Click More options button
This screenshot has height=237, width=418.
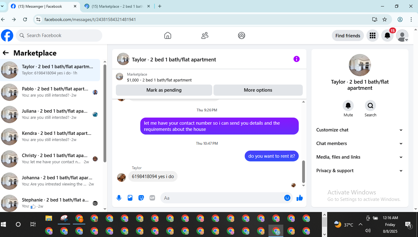click(x=258, y=90)
